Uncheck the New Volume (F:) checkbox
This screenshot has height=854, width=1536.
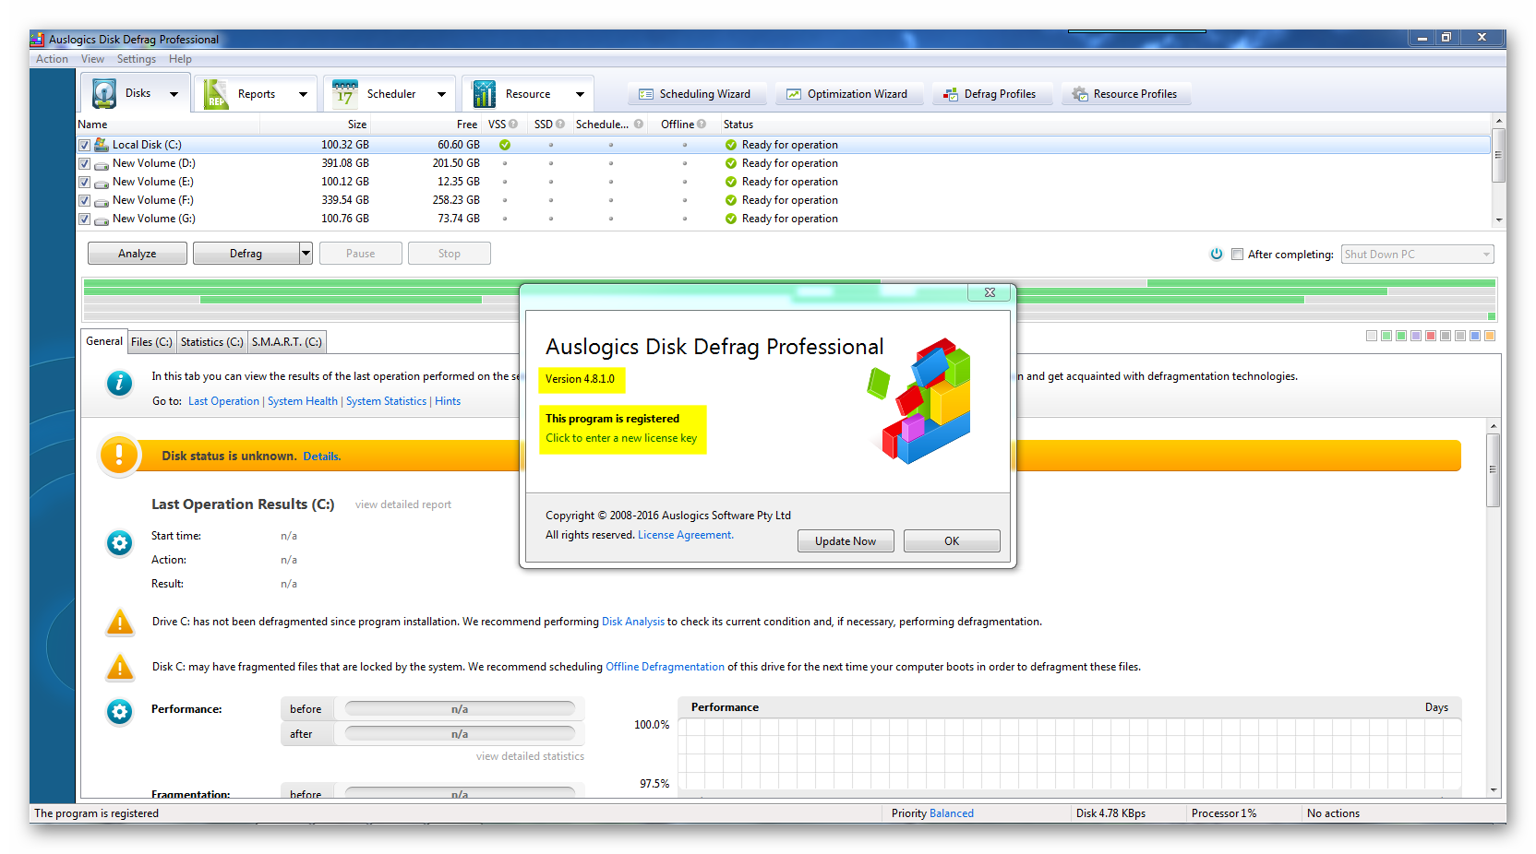click(84, 200)
